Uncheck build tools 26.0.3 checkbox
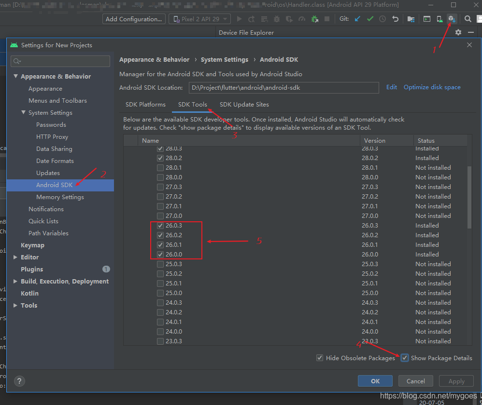482x405 pixels. point(160,226)
